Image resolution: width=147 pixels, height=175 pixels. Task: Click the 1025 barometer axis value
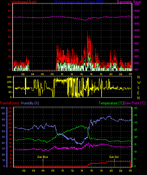(137, 4)
